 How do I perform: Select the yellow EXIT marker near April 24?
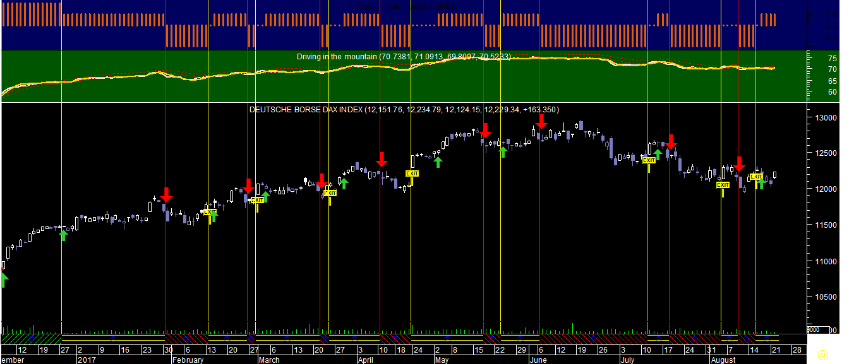coord(412,173)
